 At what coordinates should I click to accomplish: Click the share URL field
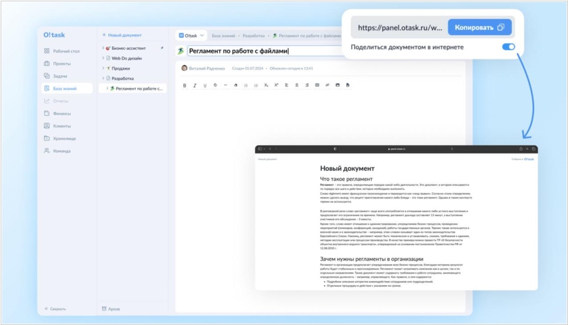point(400,28)
